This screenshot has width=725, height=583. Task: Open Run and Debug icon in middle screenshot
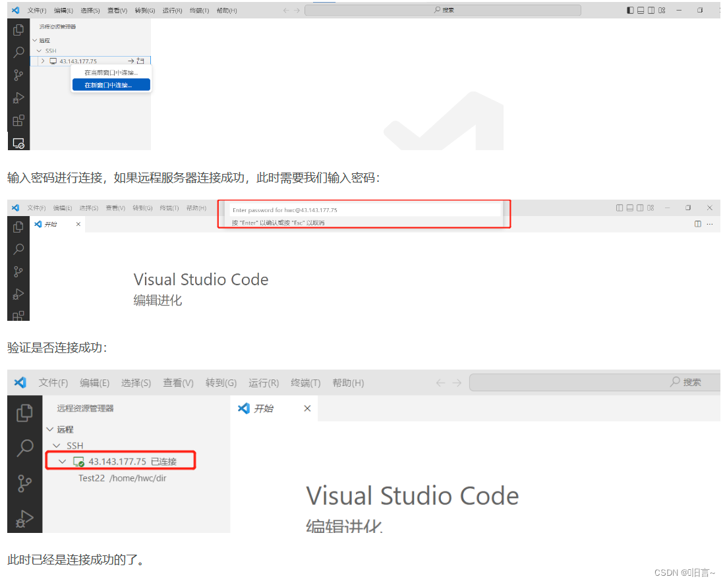point(18,294)
